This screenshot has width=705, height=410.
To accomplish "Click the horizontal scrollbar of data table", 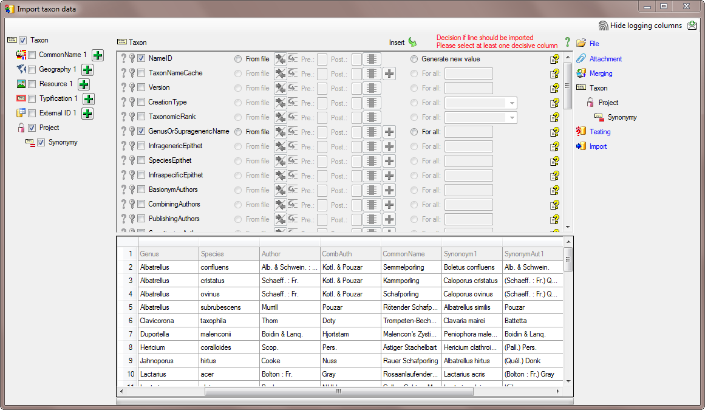I will (x=338, y=392).
